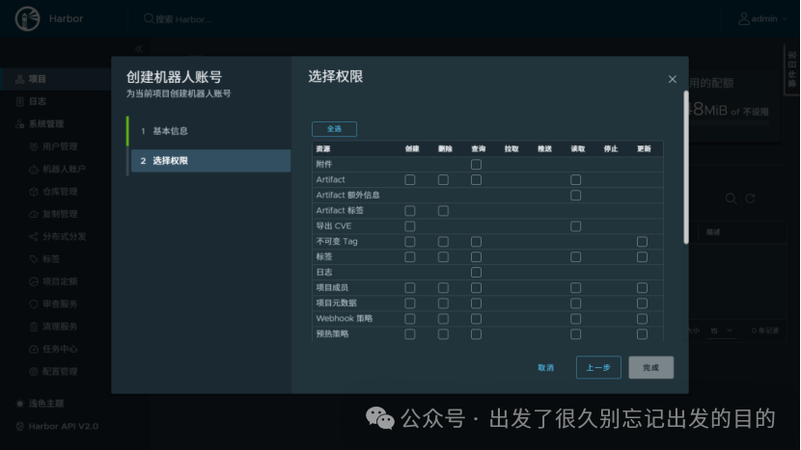Click the 标签 tag icon in sidebar

click(x=34, y=258)
